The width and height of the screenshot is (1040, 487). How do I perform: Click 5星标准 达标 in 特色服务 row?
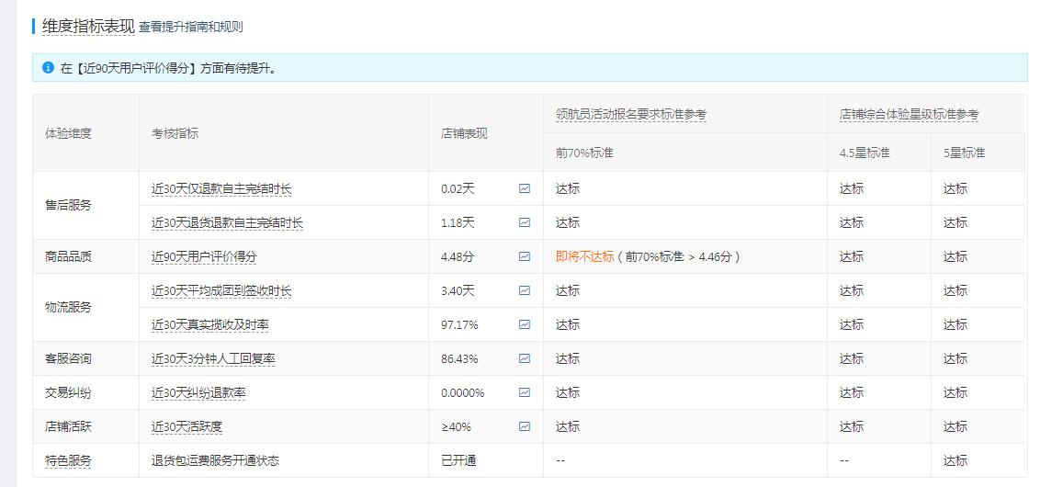pyautogui.click(x=955, y=460)
